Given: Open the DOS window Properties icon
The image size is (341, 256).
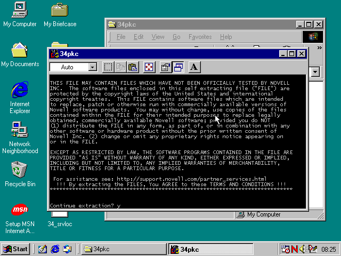Looking at the screenshot, I should click(166, 67).
